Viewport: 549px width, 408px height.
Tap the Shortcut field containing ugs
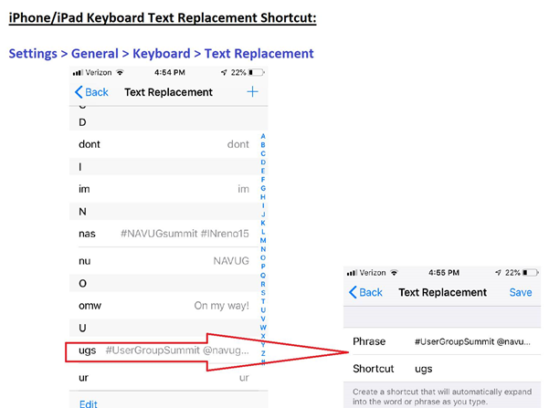point(442,369)
